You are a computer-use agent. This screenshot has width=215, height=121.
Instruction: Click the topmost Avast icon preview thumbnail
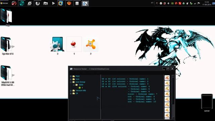point(167,78)
